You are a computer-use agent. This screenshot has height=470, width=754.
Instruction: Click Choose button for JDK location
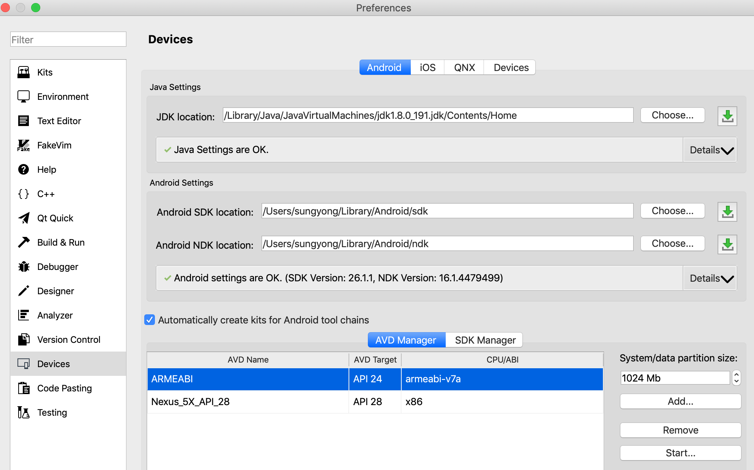[x=672, y=115]
